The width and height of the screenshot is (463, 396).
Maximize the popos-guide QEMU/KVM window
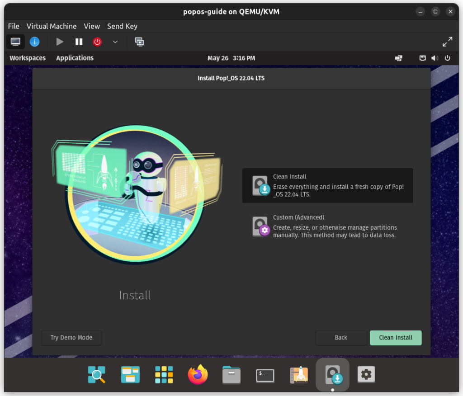[435, 11]
